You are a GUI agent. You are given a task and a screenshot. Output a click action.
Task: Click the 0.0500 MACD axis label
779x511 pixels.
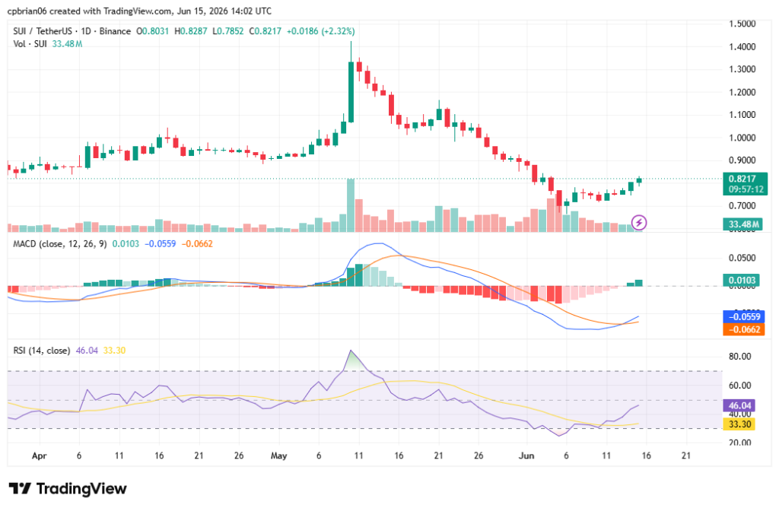pyautogui.click(x=742, y=258)
